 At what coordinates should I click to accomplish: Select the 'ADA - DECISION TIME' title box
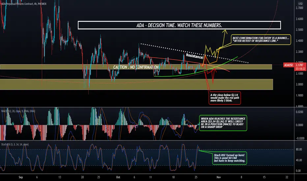(x=179, y=25)
